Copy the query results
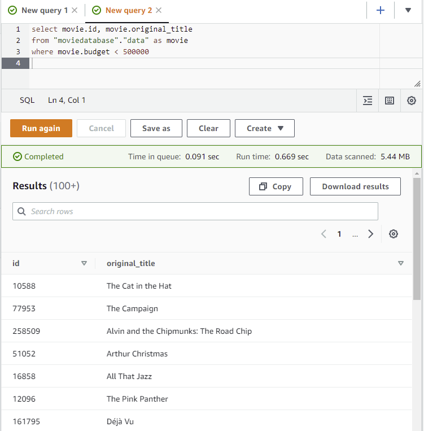Screen dimensions: 424x431 [x=276, y=186]
